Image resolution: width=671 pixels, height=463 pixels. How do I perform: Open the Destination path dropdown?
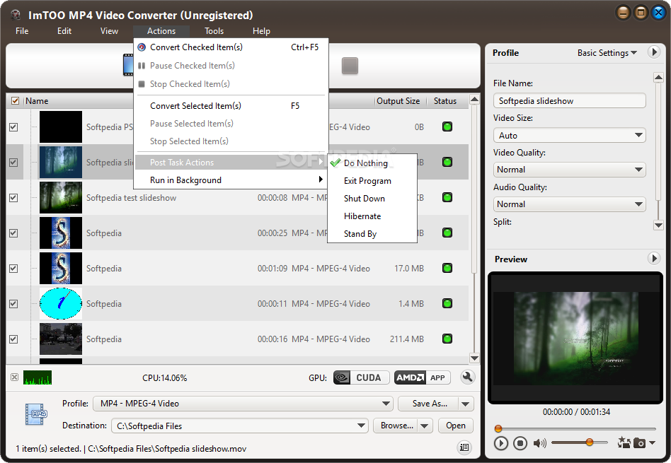tap(240, 426)
